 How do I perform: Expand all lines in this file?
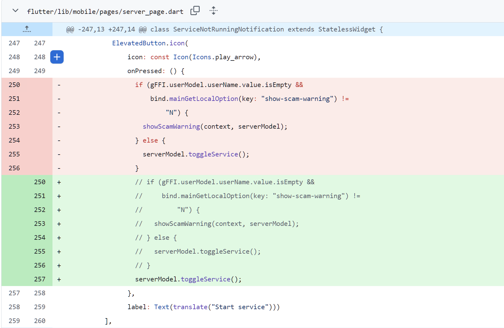[x=213, y=11]
